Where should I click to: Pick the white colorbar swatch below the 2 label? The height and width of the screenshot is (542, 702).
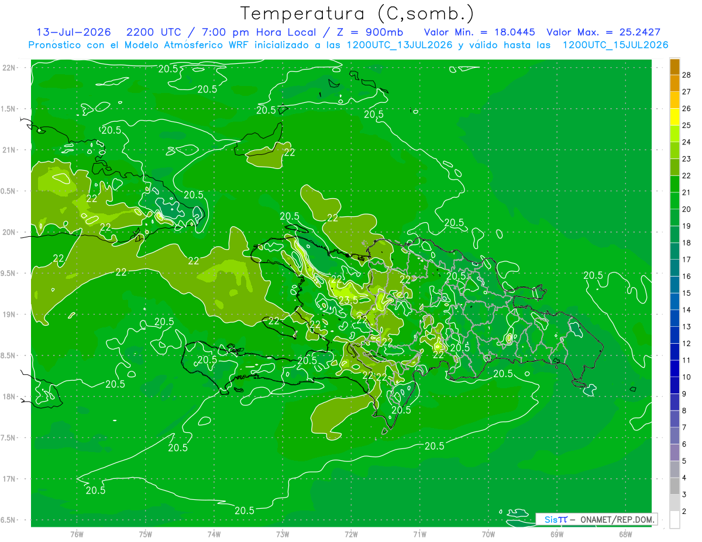coord(675,520)
